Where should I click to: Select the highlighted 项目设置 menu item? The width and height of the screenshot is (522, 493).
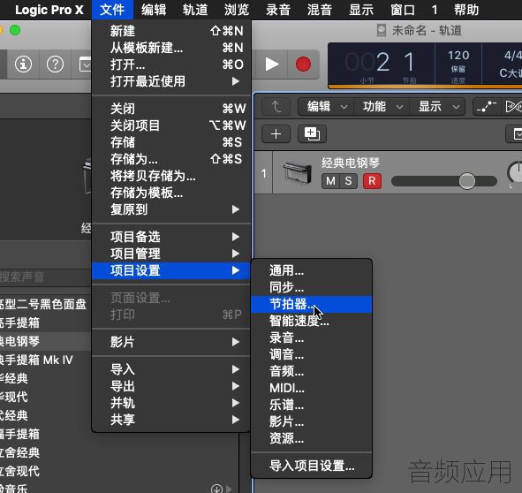(171, 270)
